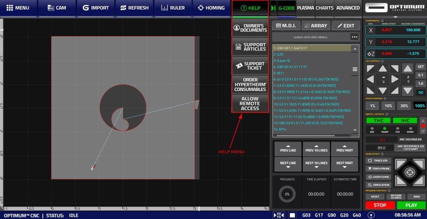Switch to the PLASMA tab
The height and width of the screenshot is (219, 427).
306,8
